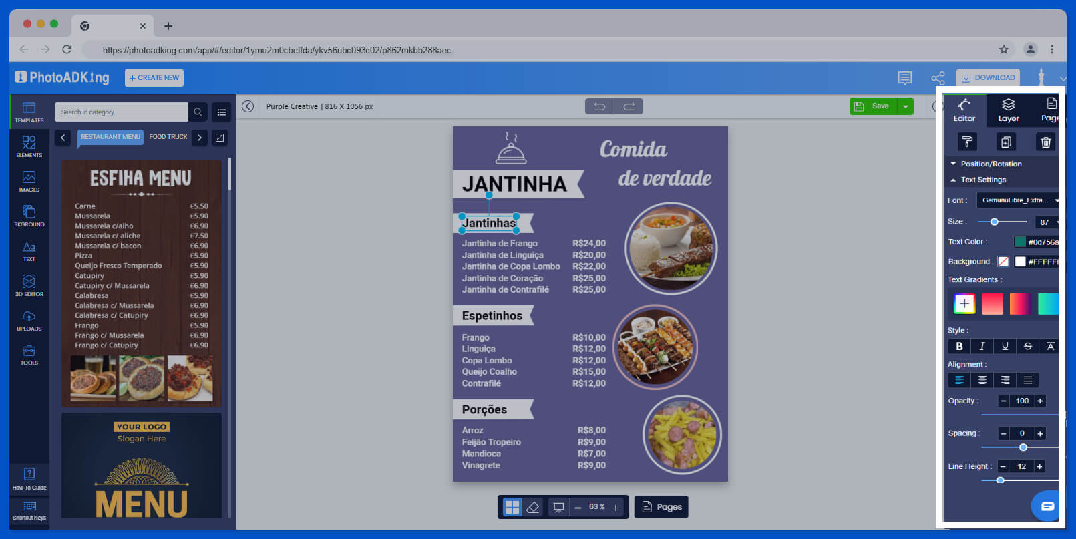Select the pink-red text gradient swatch
Image resolution: width=1076 pixels, height=539 pixels.
pos(993,303)
